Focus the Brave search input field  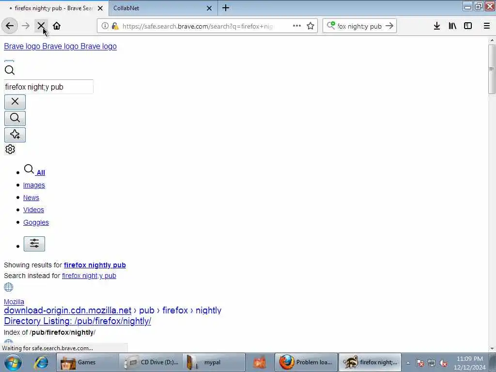49,87
